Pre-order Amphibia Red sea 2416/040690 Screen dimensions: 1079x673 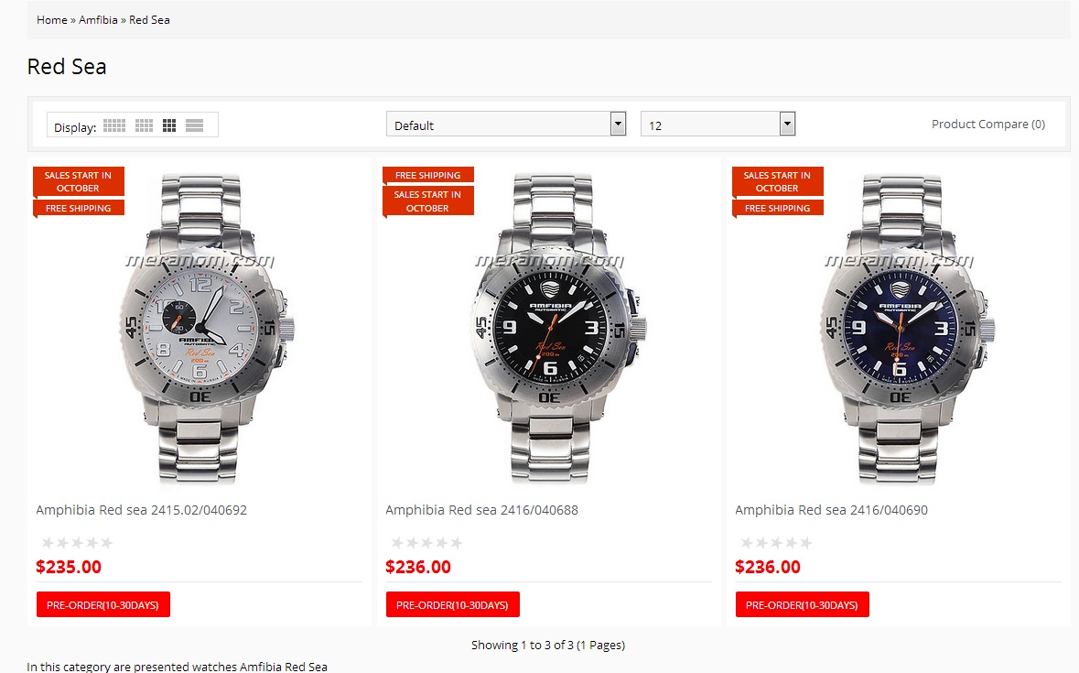click(x=803, y=605)
